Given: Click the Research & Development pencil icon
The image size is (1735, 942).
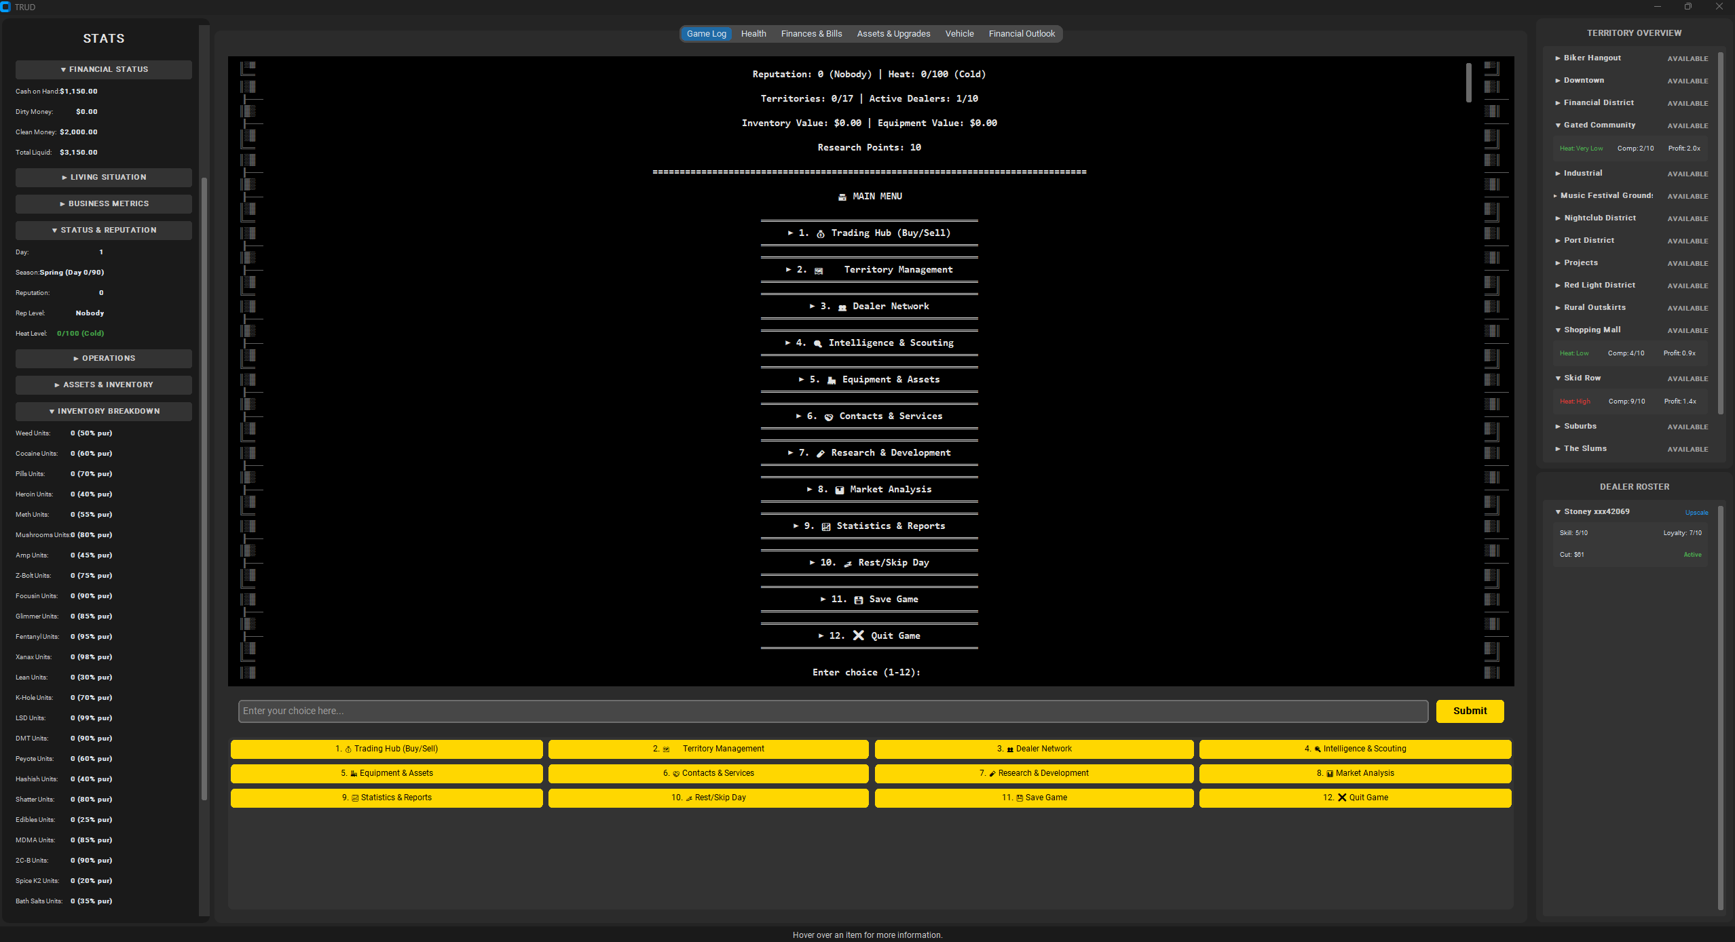Looking at the screenshot, I should (x=820, y=453).
